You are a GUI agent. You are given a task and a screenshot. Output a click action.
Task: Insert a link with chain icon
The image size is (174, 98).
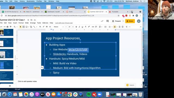click(93, 27)
